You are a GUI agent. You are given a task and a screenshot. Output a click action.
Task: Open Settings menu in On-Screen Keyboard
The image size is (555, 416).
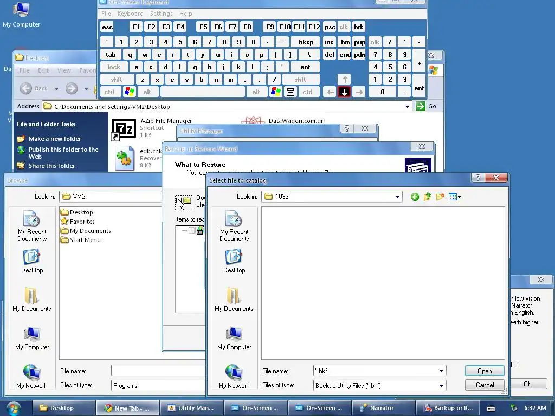tap(161, 14)
